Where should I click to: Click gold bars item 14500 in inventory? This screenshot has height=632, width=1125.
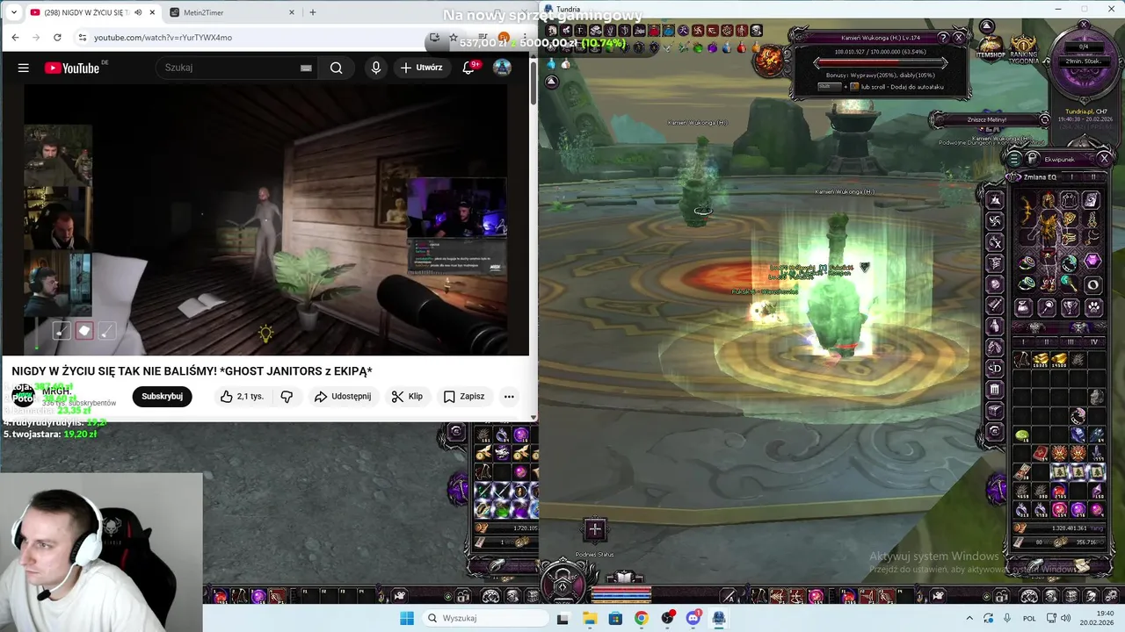[1060, 359]
